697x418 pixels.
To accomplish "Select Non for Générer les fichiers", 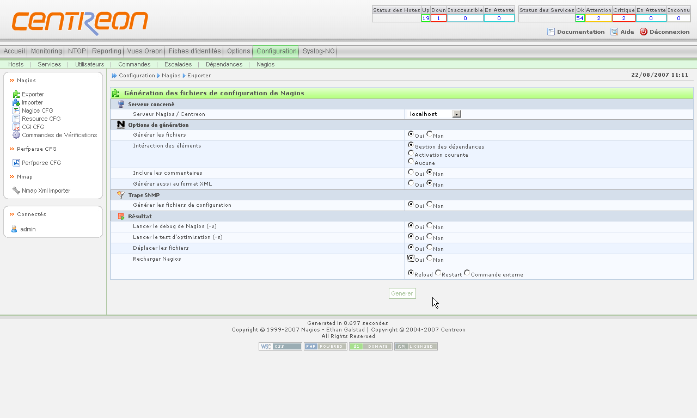I will pyautogui.click(x=430, y=134).
